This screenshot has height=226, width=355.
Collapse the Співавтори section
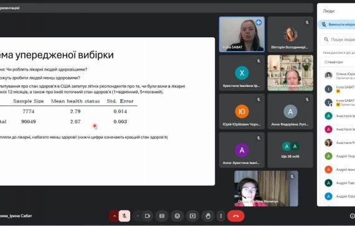338,62
